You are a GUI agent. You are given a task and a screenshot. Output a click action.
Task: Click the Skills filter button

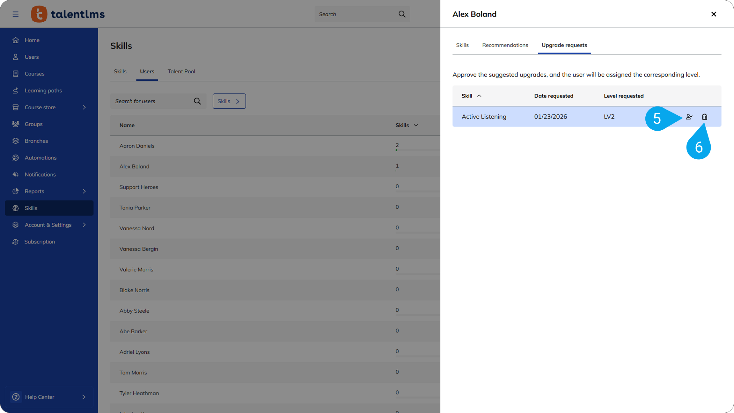(229, 101)
